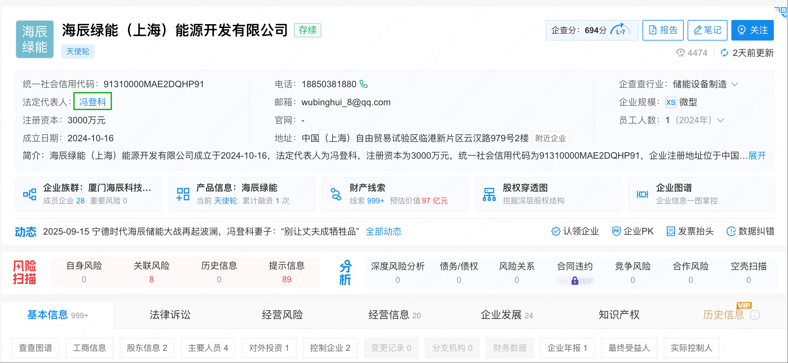The height and width of the screenshot is (363, 788).
Task: Click the 海辰绿能 company logo
Action: (x=35, y=39)
